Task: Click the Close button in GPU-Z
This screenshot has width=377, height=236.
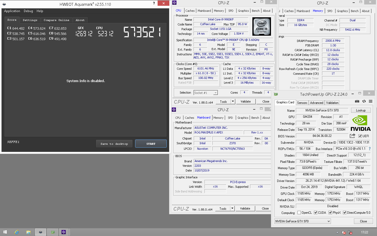Action: (363, 221)
